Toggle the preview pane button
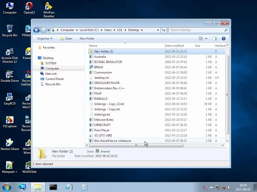Image resolution: width=257 pixels, height=192 pixels. pos(215,38)
